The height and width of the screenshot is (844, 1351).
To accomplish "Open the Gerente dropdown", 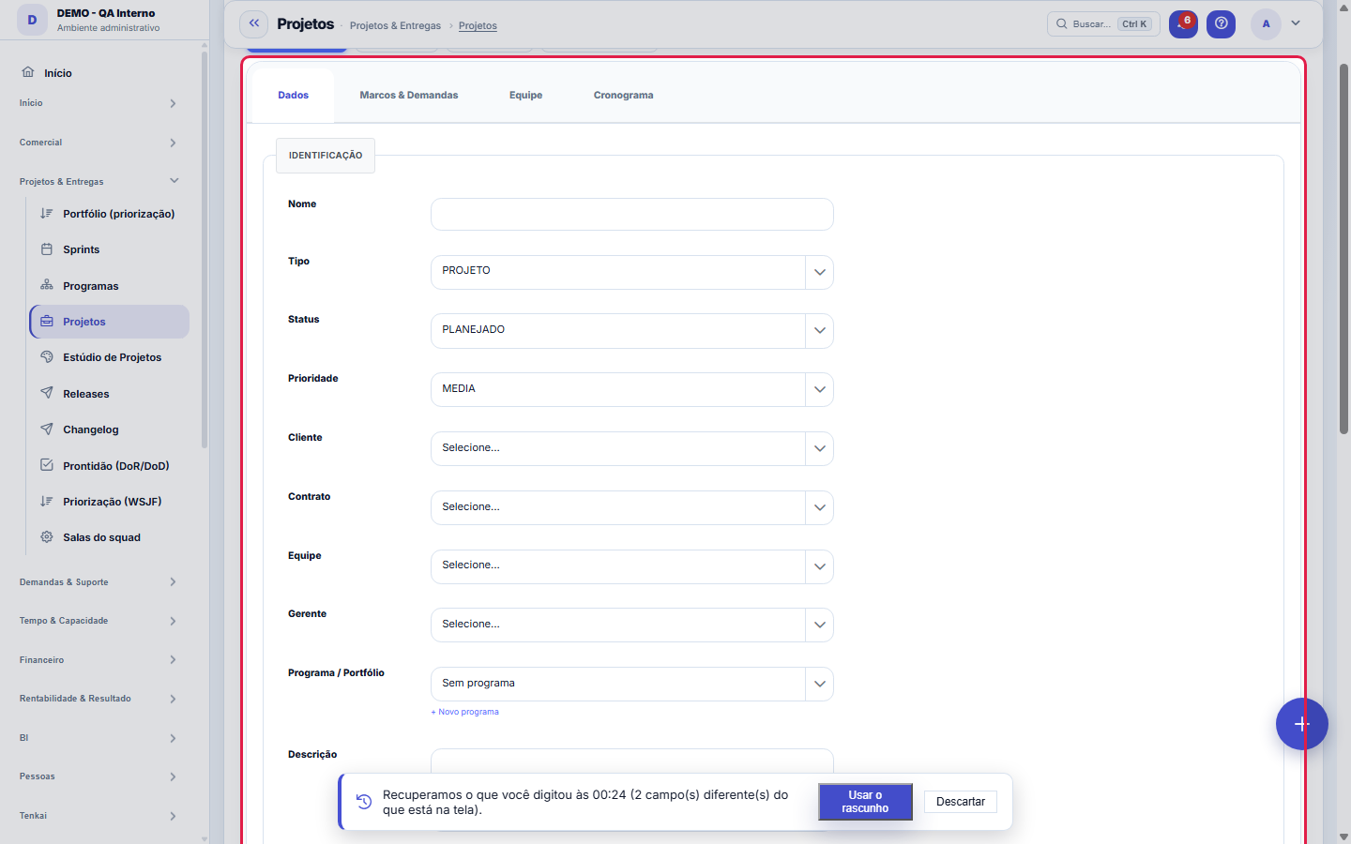I will coord(632,625).
